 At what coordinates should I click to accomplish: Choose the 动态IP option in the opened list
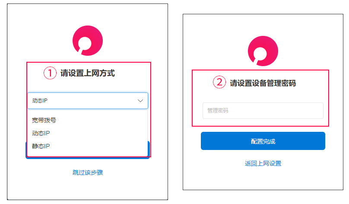coord(41,133)
